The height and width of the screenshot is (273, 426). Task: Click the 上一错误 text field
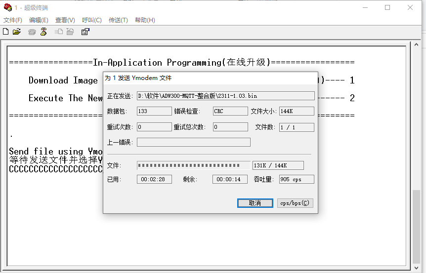(194, 142)
